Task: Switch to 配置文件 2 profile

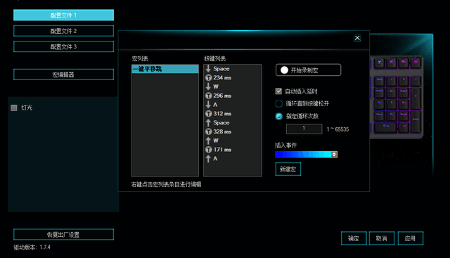Action: [x=63, y=31]
